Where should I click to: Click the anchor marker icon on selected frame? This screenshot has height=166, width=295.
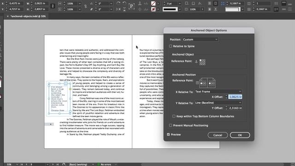(65, 83)
